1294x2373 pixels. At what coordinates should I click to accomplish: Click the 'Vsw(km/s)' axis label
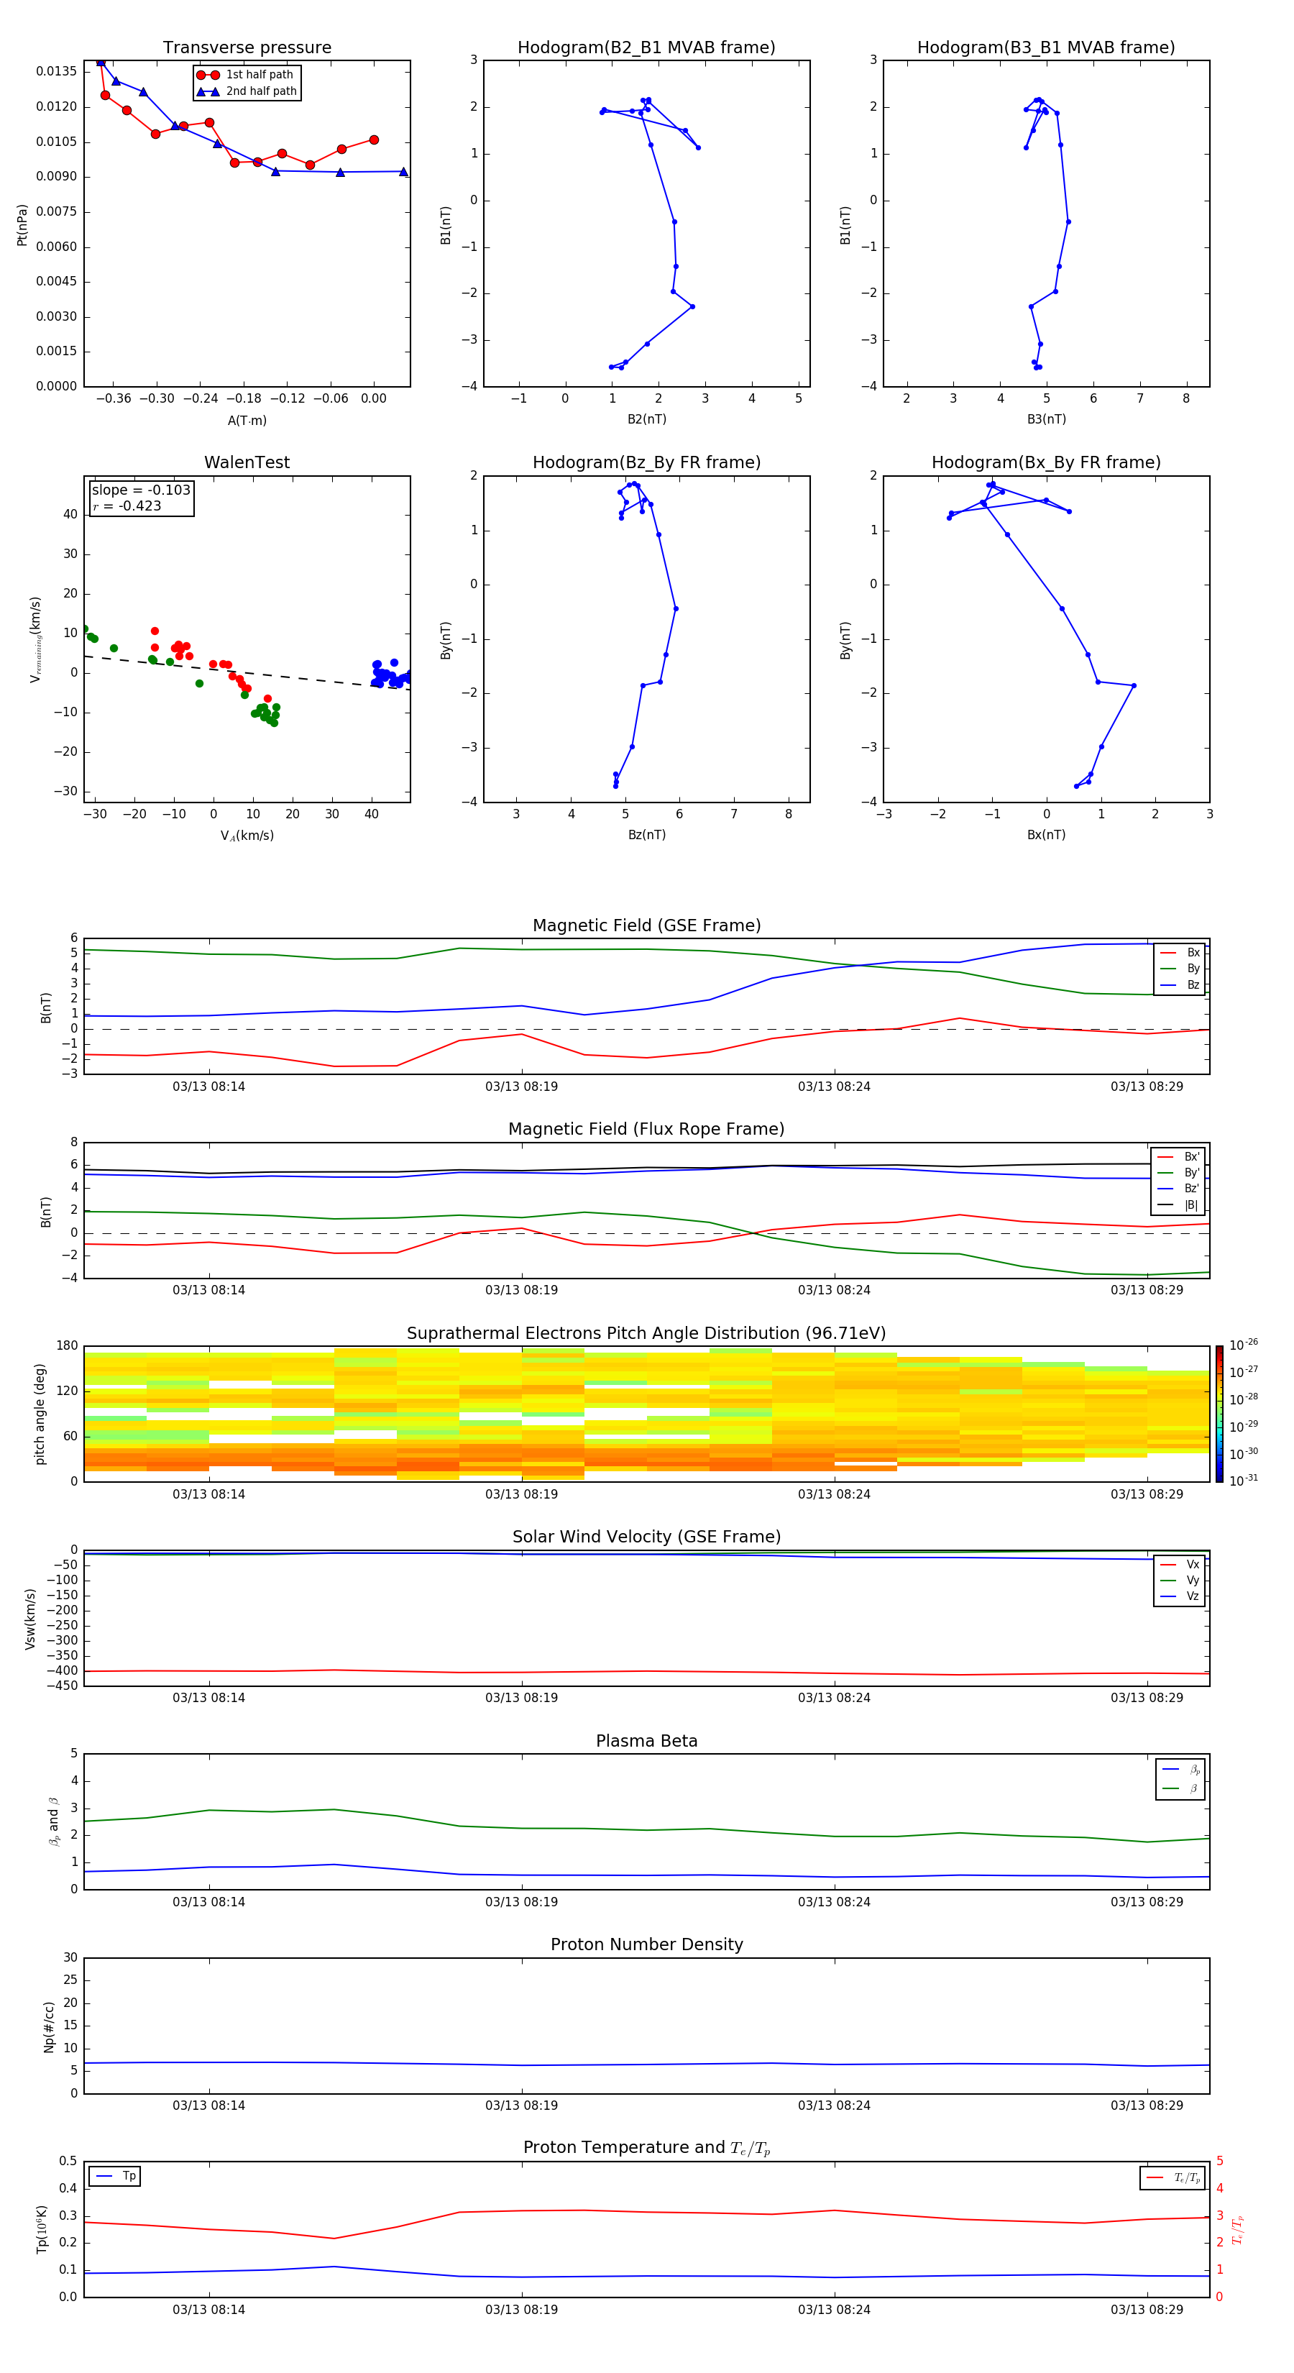click(x=30, y=1618)
